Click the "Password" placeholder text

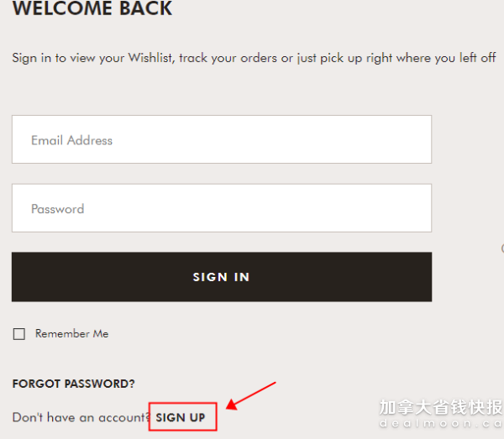57,209
